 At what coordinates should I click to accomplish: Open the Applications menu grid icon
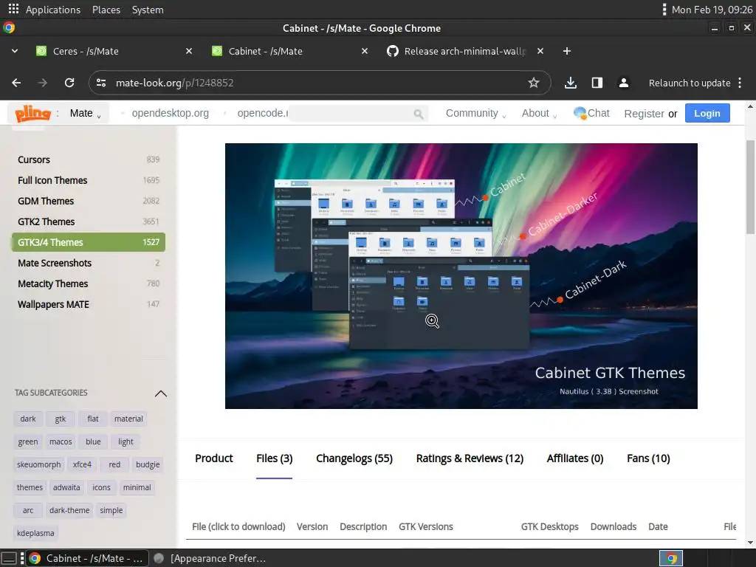pos(13,9)
